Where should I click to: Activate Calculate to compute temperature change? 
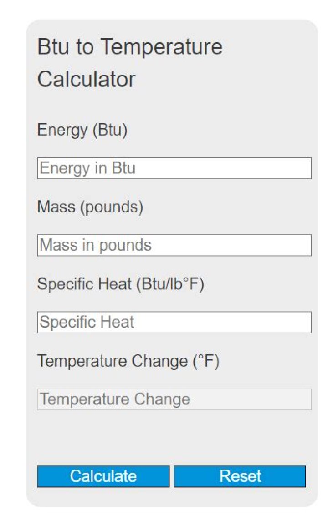(103, 476)
